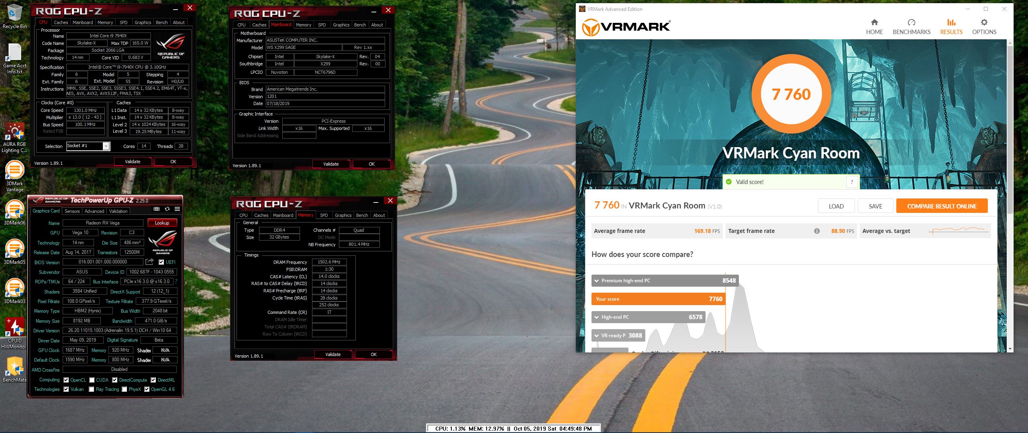Open the VRMark RESULTS chart icon
1028x433 pixels.
pyautogui.click(x=951, y=22)
